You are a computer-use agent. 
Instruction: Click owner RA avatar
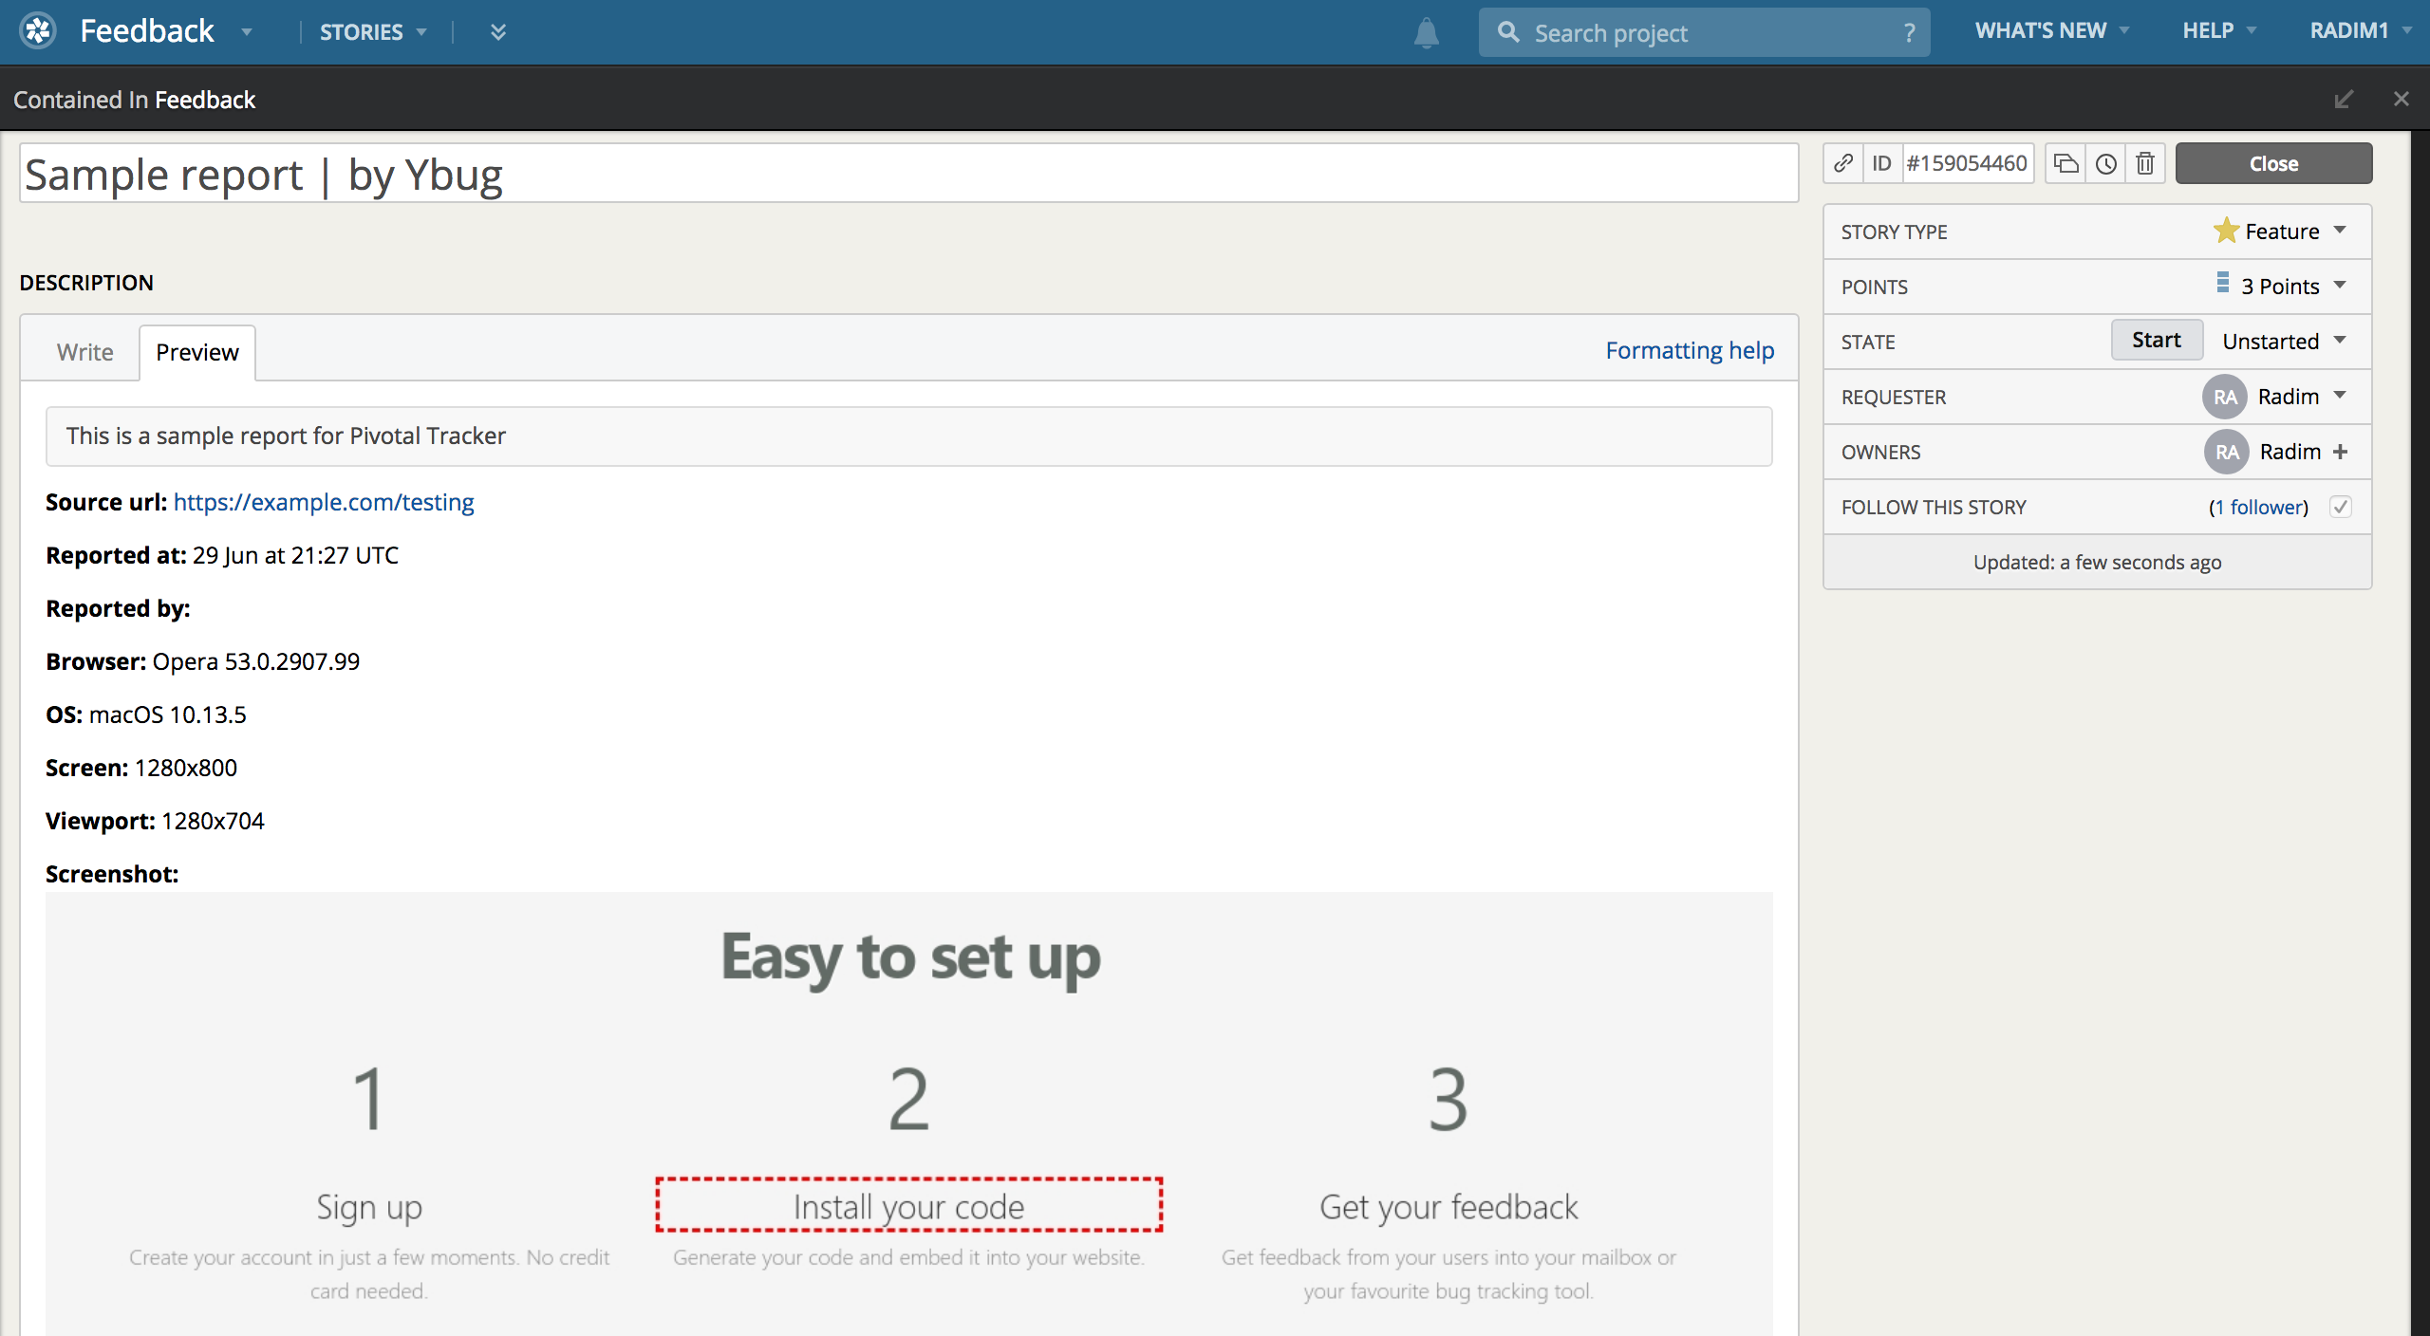2227,452
